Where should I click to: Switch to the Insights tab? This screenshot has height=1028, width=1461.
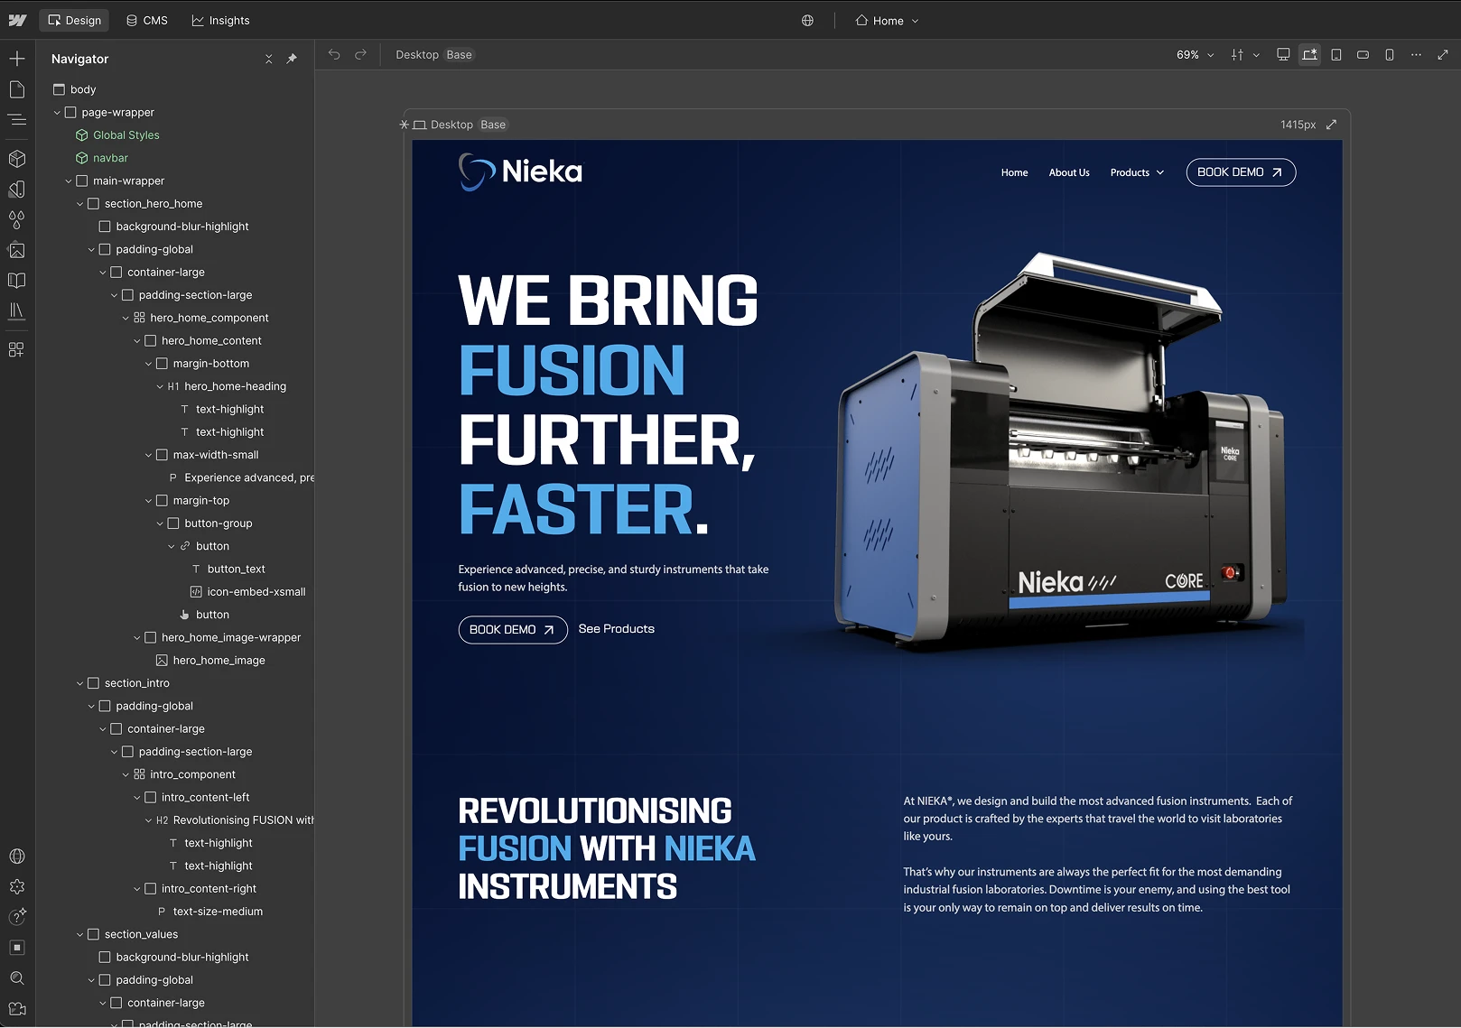pos(220,20)
